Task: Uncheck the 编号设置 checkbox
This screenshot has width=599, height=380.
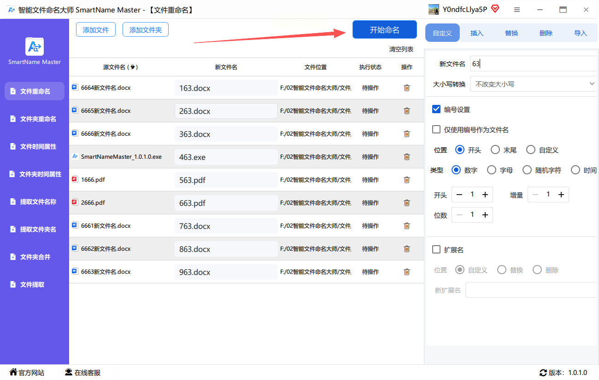Action: click(x=436, y=109)
